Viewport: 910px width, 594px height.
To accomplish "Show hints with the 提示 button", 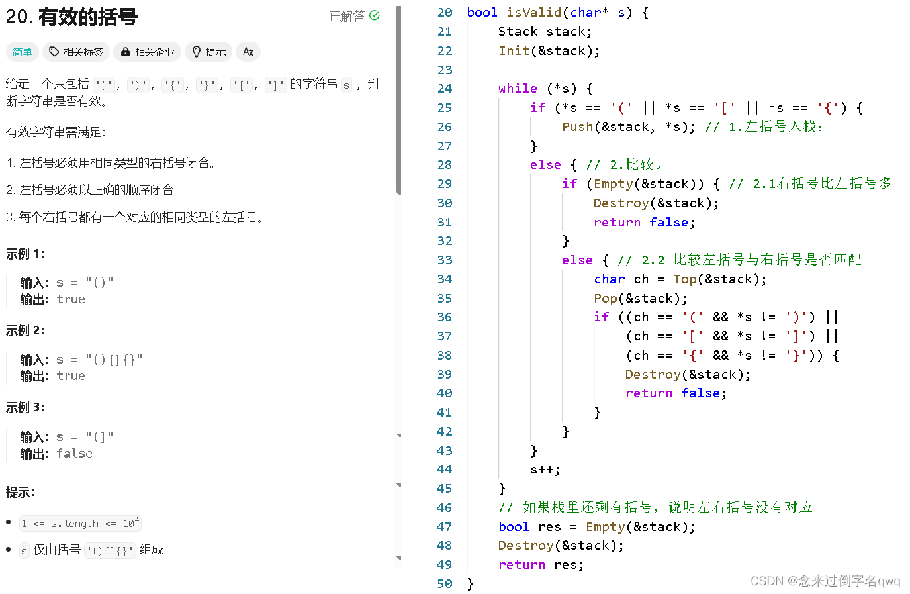I will [x=209, y=52].
